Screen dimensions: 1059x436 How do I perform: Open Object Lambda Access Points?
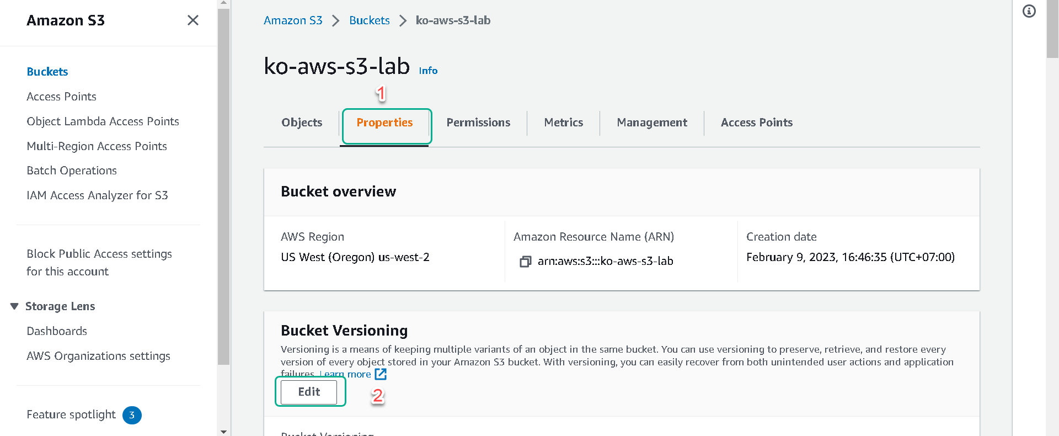pos(103,121)
